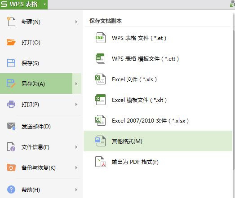Choose 输出为 PDF 格式(F)

pyautogui.click(x=158, y=162)
